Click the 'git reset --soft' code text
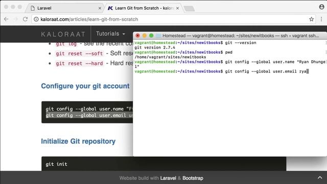Viewport: 327px width, 184px height. 80,54
